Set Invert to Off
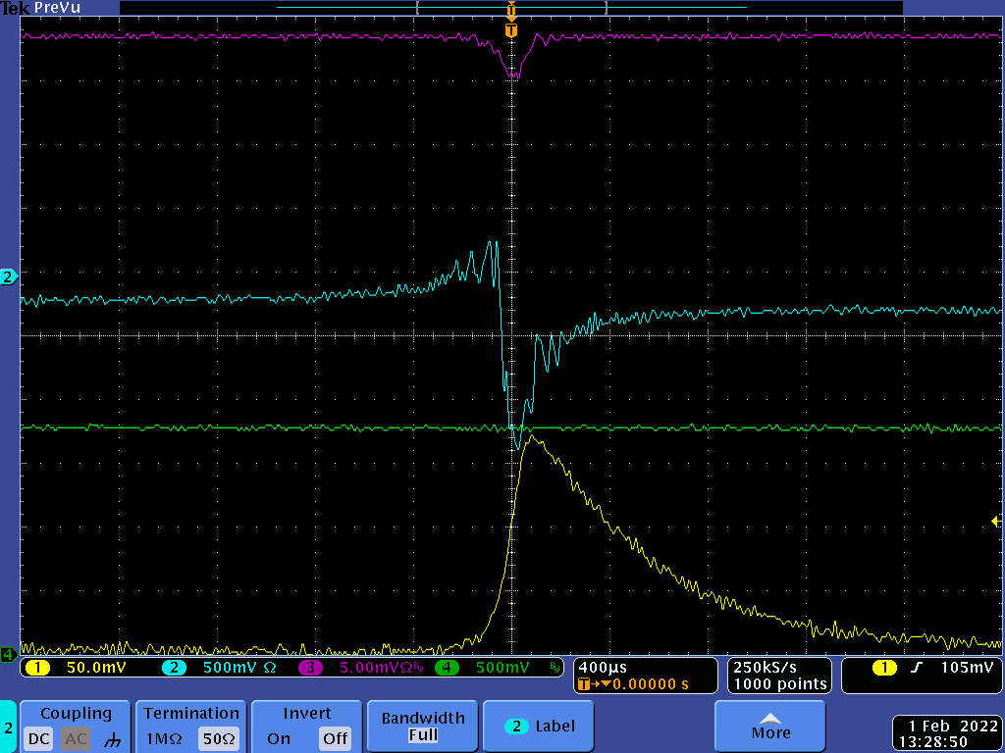The image size is (1005, 753). [x=335, y=739]
